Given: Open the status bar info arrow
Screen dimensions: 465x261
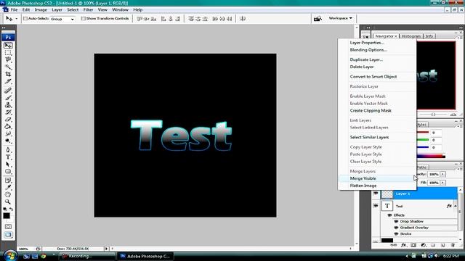Looking at the screenshot, I should pyautogui.click(x=107, y=249).
